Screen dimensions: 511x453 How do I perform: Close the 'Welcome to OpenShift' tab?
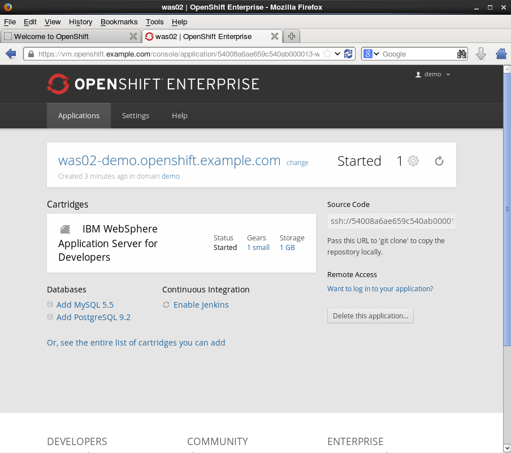point(133,36)
